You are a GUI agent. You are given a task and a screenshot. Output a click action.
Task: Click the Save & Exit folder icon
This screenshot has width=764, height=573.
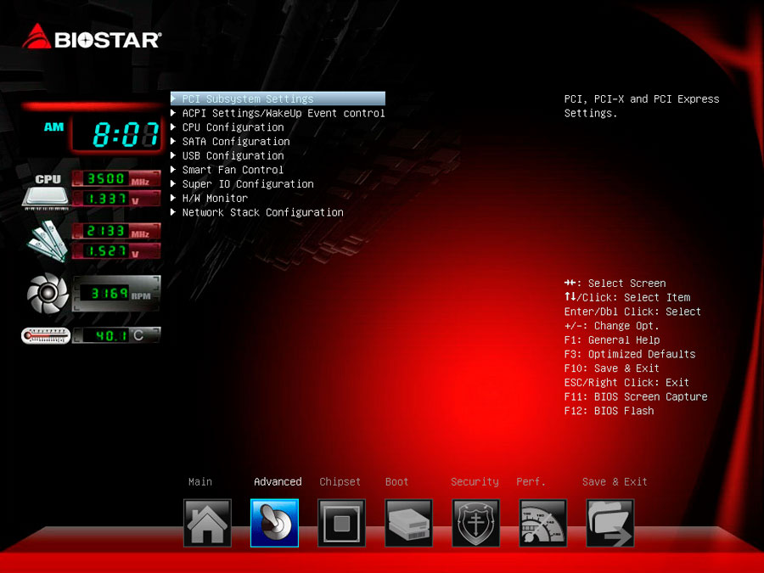(610, 523)
